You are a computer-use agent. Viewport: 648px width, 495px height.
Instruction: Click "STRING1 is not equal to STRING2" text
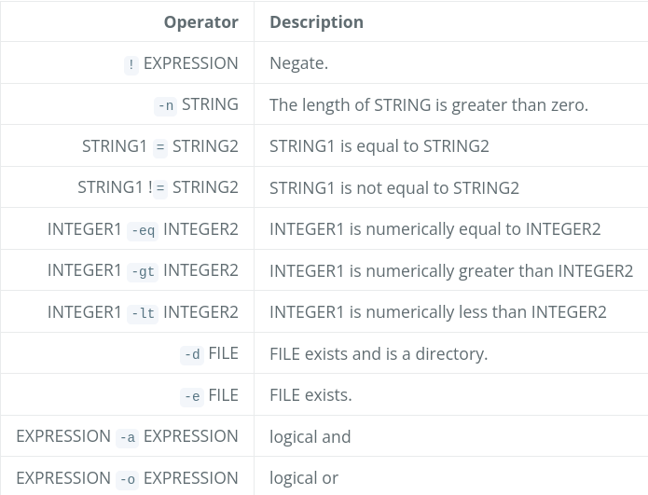point(394,188)
